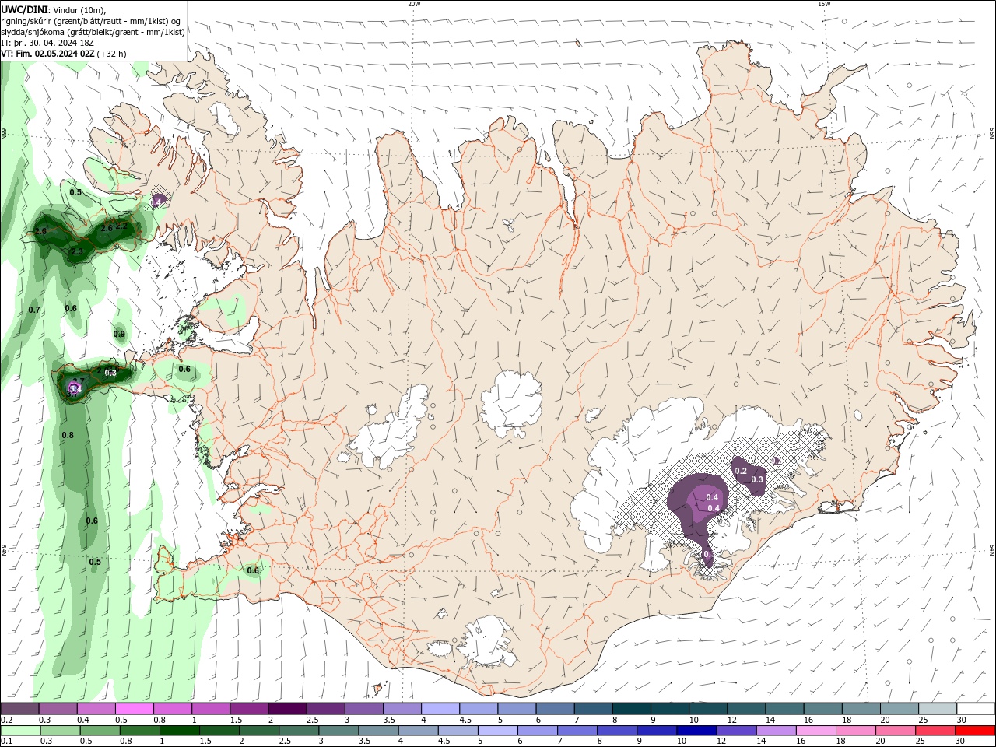Image resolution: width=996 pixels, height=747 pixels.
Task: Click the '0.1' label in the rain legend
Action: click(6, 742)
